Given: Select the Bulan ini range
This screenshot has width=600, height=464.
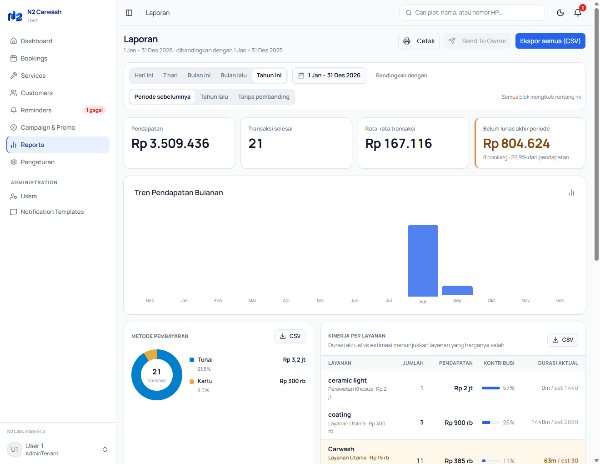Looking at the screenshot, I should tap(199, 76).
